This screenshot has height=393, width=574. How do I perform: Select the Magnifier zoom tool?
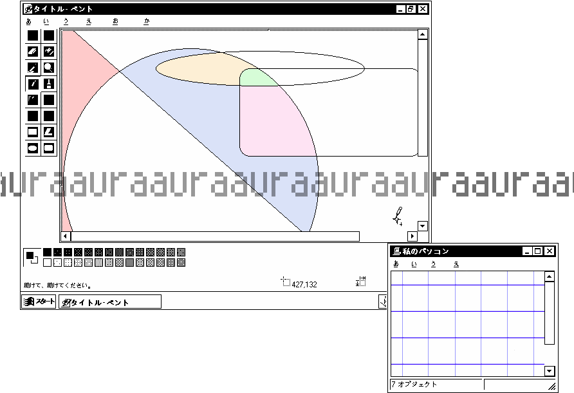[49, 68]
